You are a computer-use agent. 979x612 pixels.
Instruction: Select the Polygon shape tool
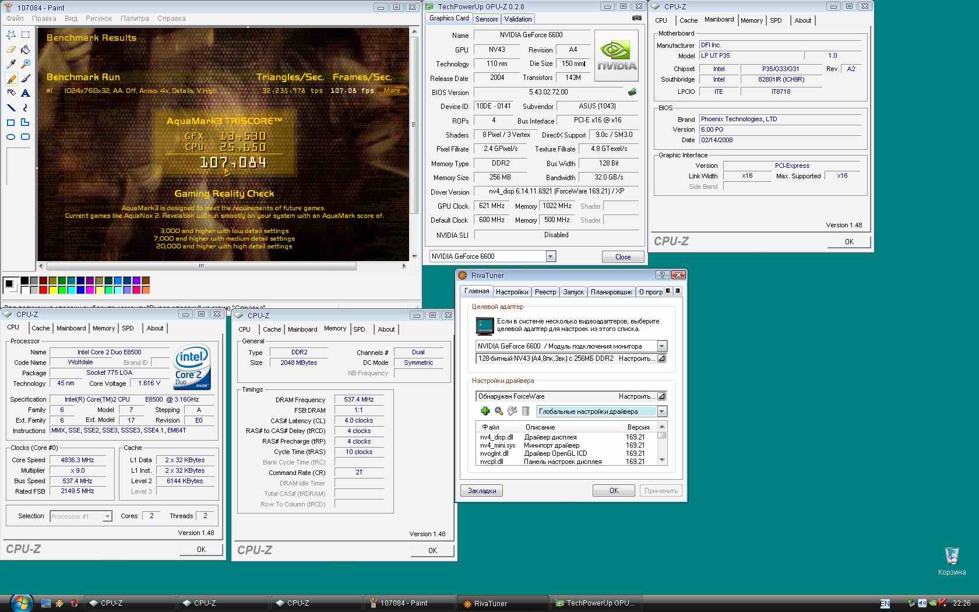coord(25,122)
